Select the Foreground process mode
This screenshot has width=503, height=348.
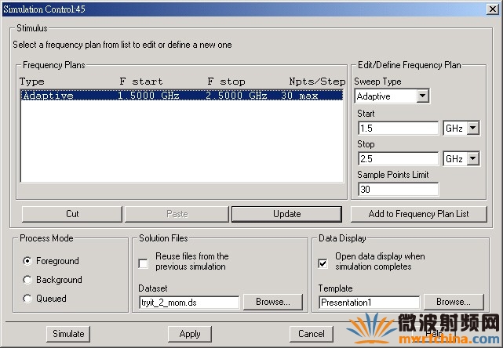(x=27, y=261)
